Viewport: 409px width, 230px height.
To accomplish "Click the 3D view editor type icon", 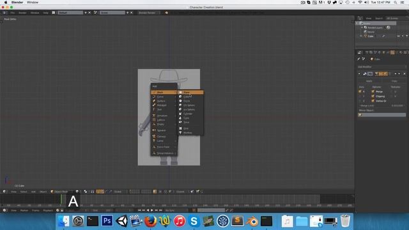I will [4, 192].
